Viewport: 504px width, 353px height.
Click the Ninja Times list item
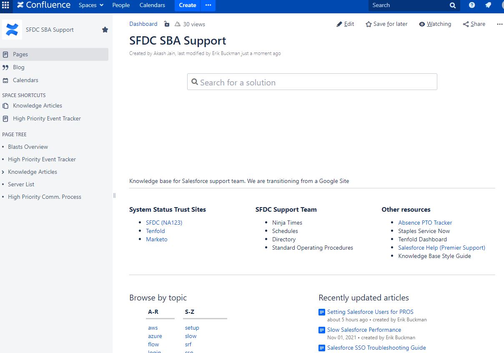[x=287, y=223]
